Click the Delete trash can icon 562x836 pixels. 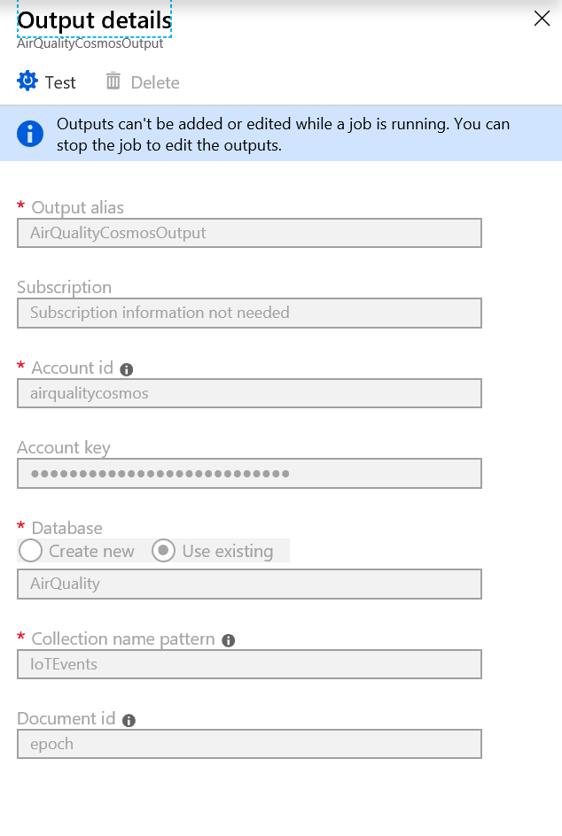coord(113,81)
